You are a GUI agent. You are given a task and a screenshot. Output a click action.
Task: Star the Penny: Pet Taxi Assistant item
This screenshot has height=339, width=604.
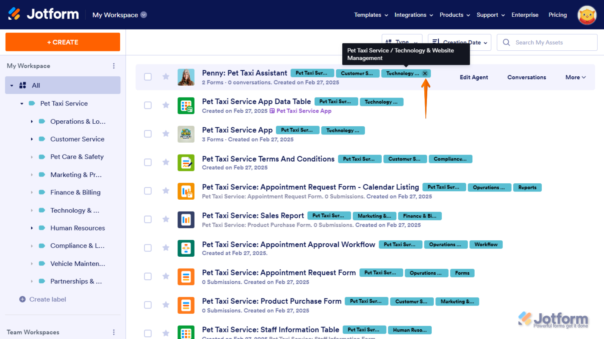166,77
